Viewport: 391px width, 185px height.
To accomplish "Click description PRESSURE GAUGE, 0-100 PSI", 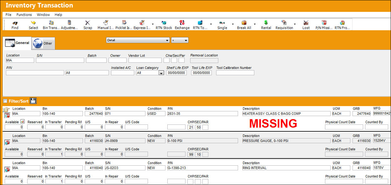I will click(287, 141).
